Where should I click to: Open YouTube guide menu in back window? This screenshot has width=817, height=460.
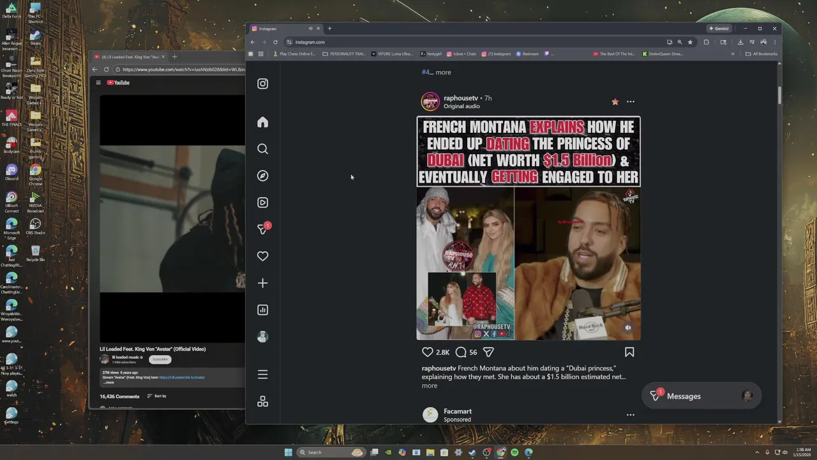coord(98,82)
